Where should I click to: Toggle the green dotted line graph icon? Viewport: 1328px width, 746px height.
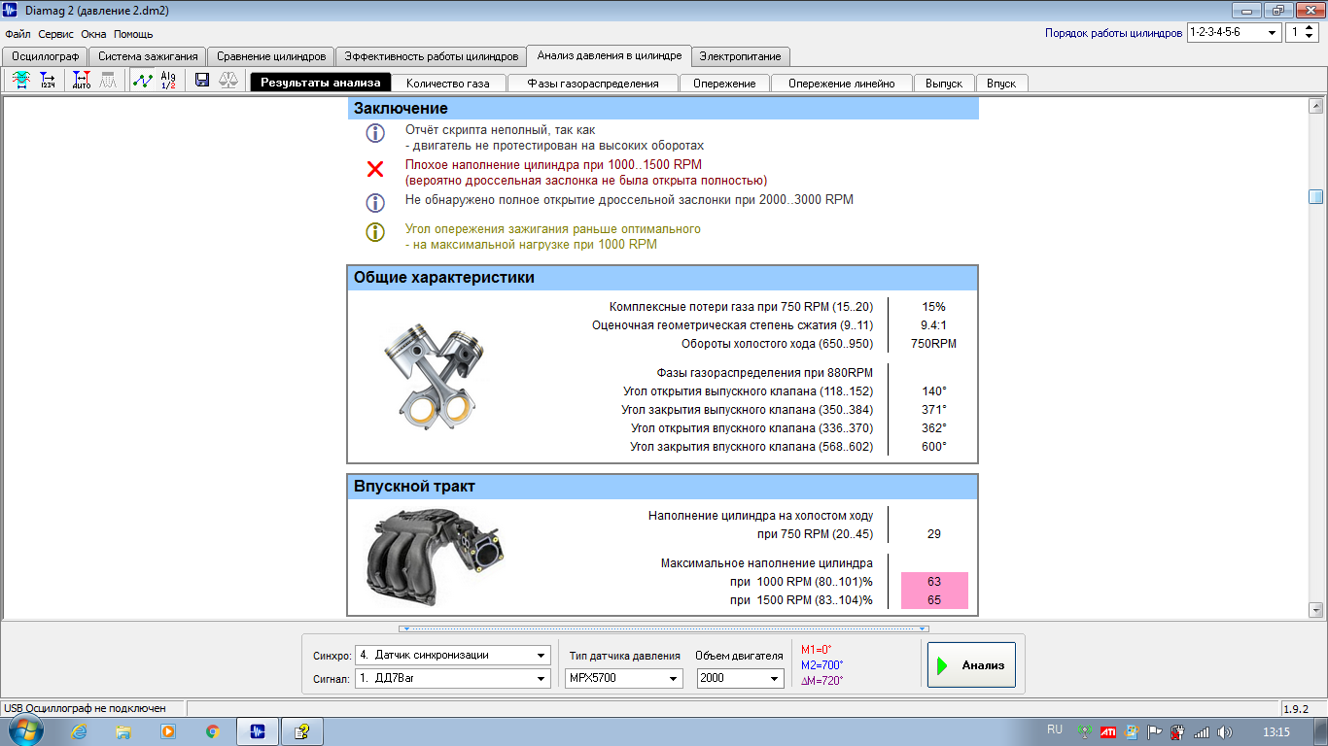(x=142, y=82)
